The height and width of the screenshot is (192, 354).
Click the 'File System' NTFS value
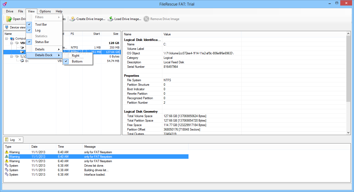[x=167, y=80]
